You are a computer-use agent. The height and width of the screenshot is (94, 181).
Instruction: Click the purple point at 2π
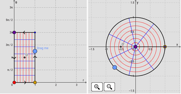pyautogui.click(x=14, y=32)
